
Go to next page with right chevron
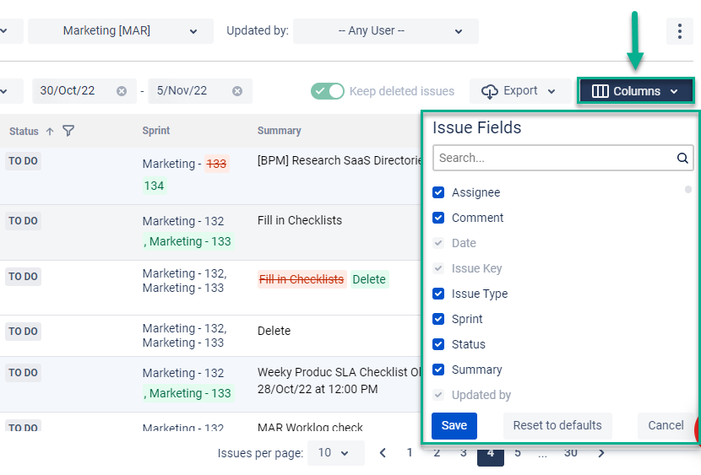point(601,453)
